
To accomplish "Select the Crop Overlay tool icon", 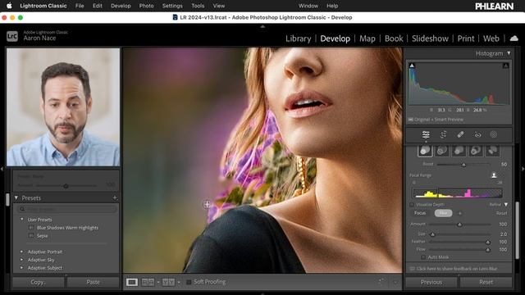I will pos(443,134).
